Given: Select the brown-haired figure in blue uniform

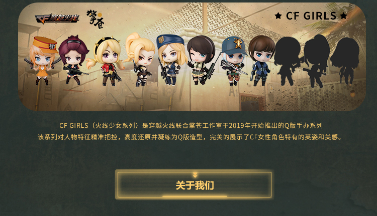Looking at the screenshot, I should click(261, 61).
